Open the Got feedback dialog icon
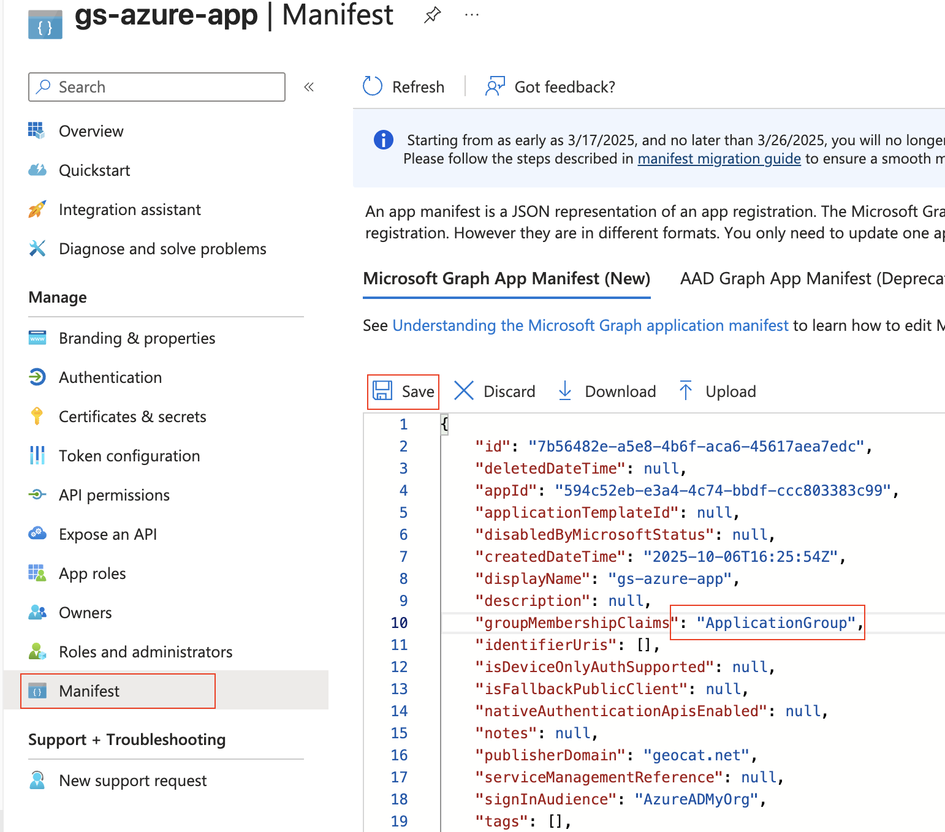The height and width of the screenshot is (832, 945). [495, 86]
